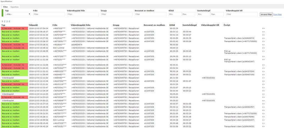Click caller number +4618163*** at 10:37:52

pyautogui.click(x=59, y=38)
